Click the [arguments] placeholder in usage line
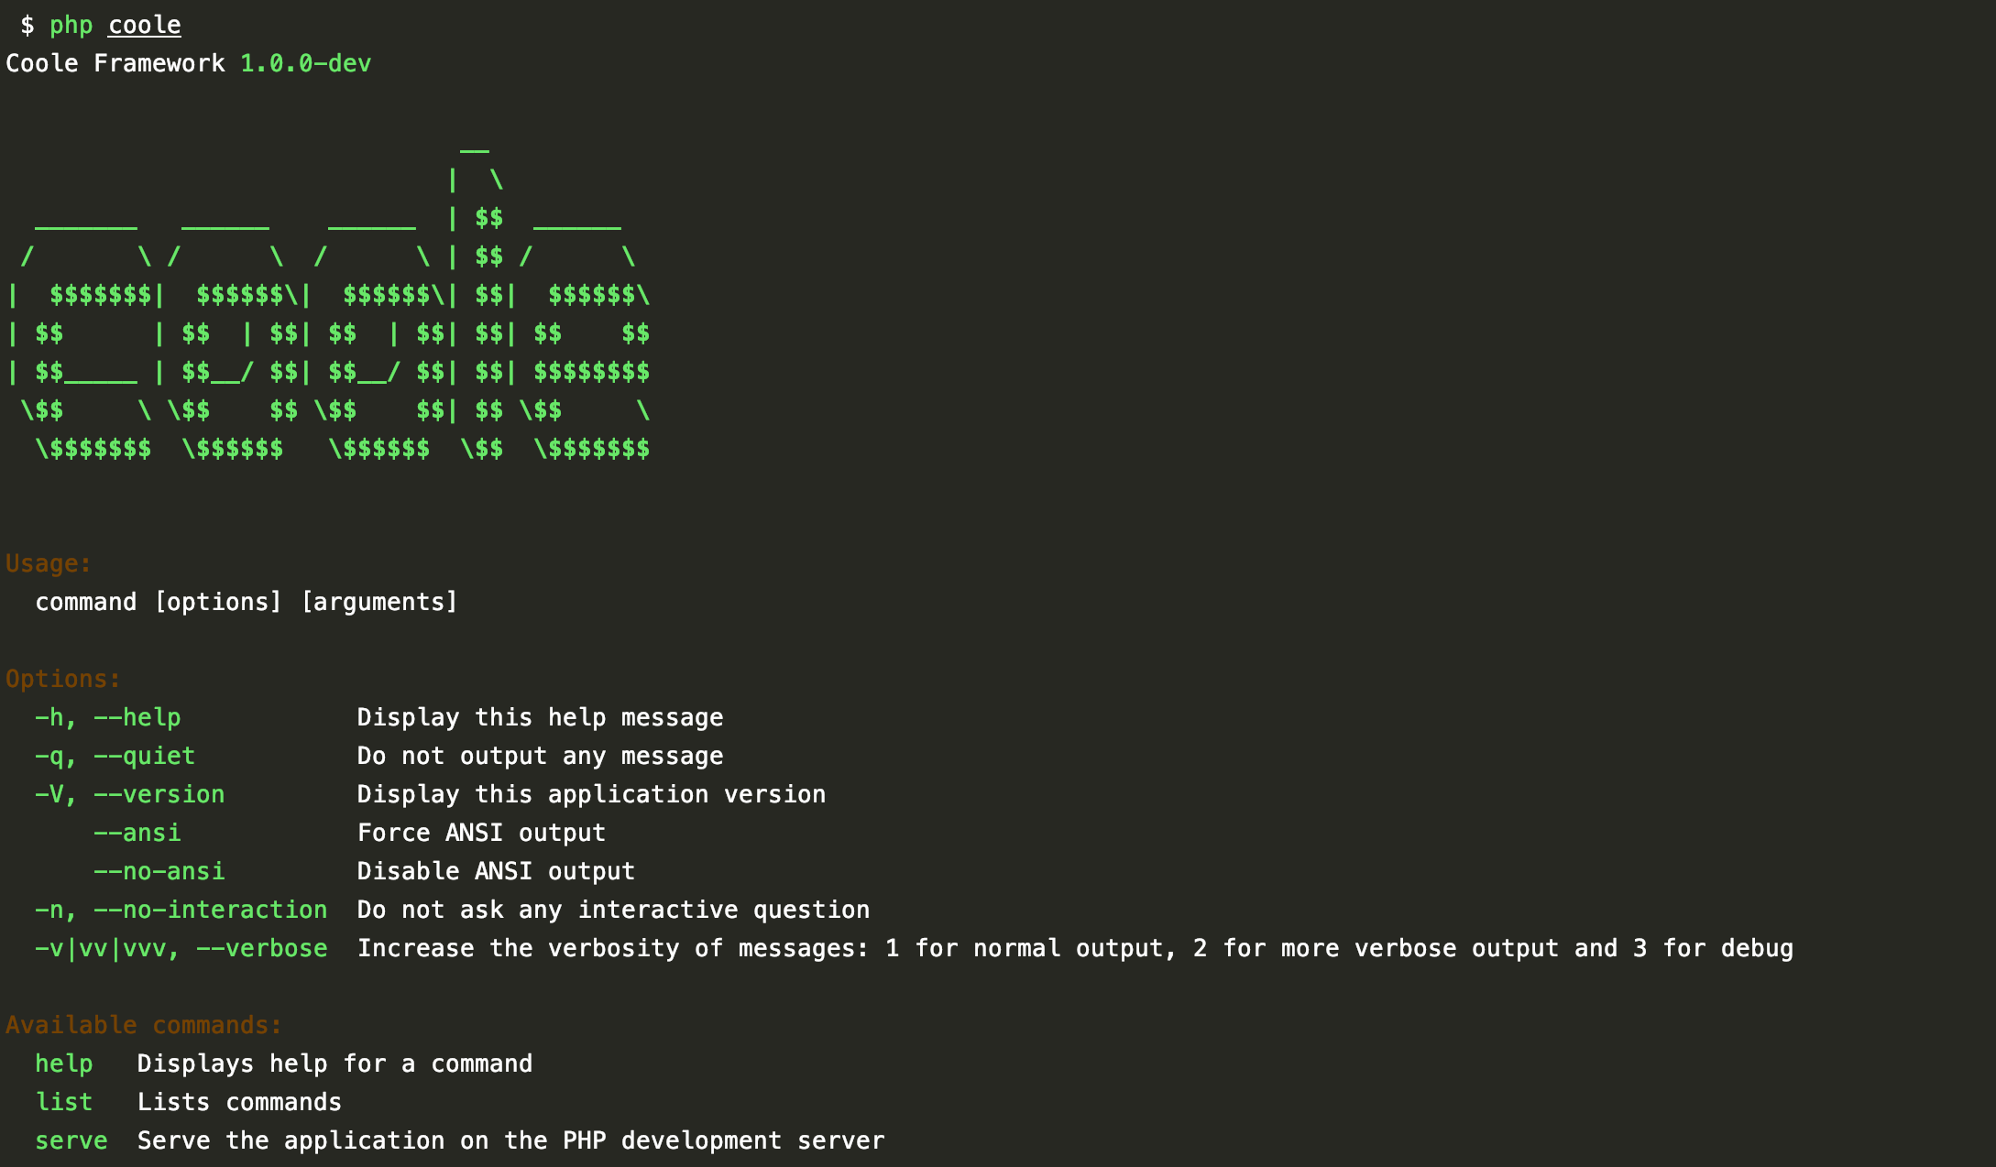Viewport: 1996px width, 1167px height. tap(379, 602)
